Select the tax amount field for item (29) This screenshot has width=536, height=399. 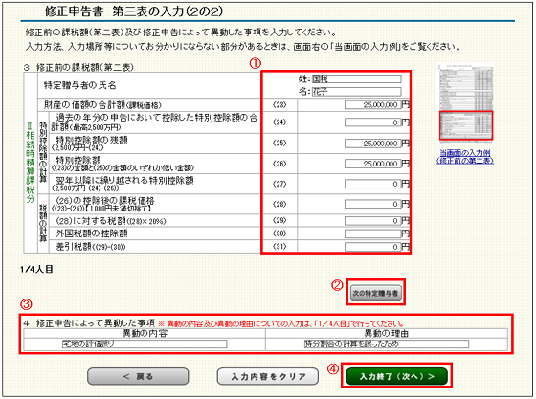372,221
